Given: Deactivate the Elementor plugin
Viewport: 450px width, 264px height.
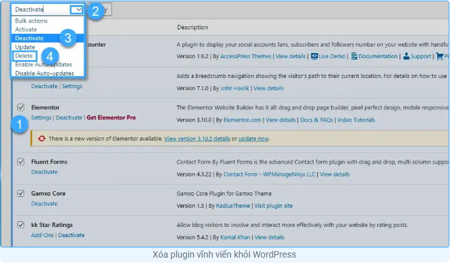Looking at the screenshot, I should [x=69, y=118].
